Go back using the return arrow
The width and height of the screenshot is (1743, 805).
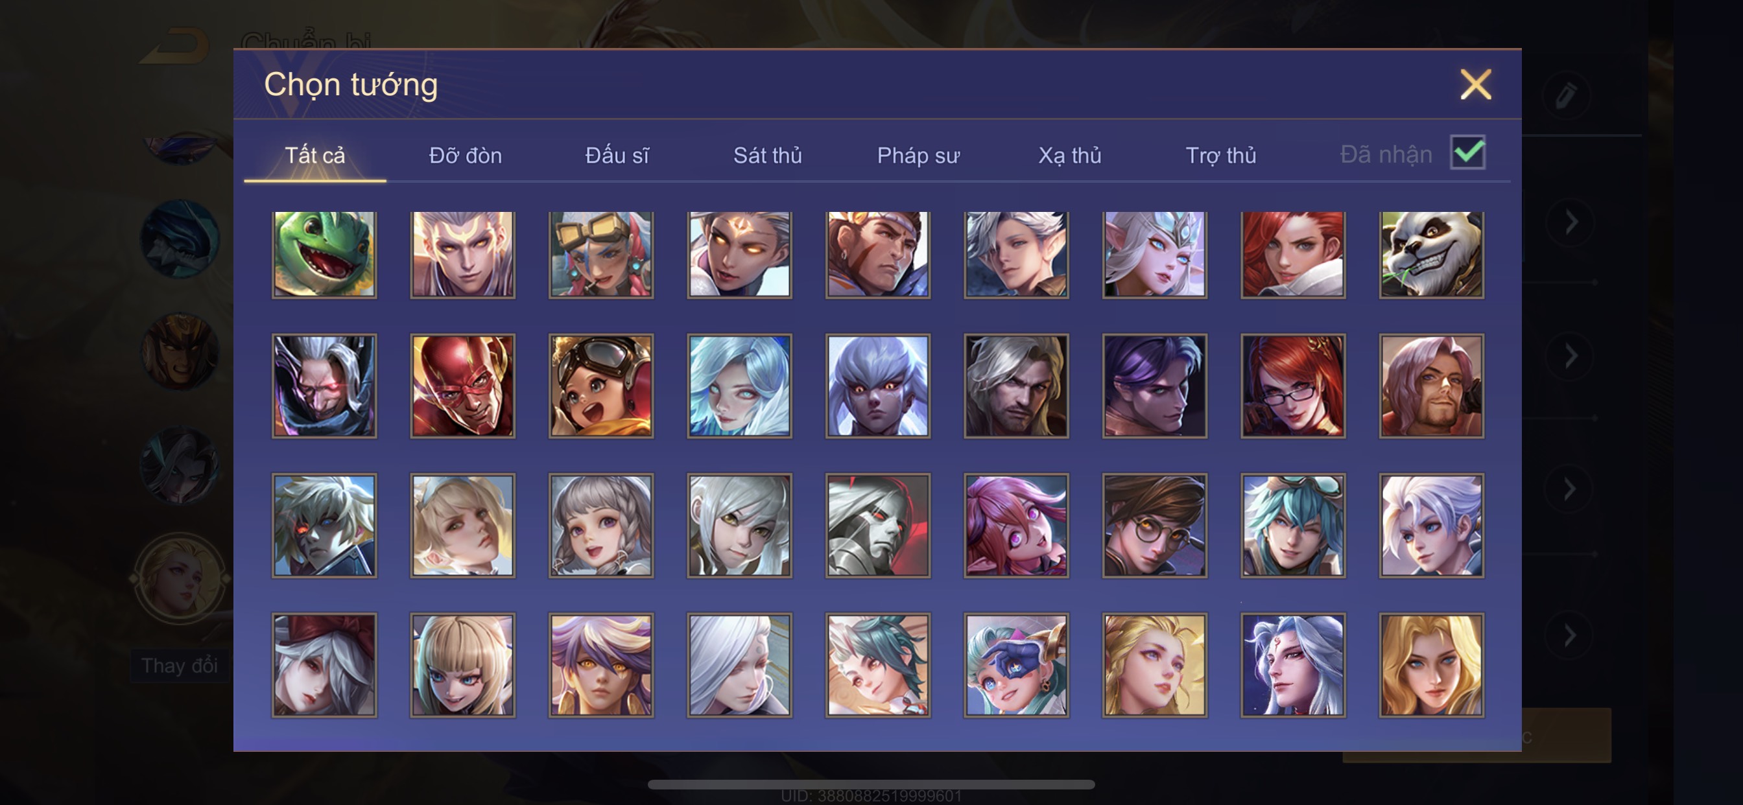174,46
